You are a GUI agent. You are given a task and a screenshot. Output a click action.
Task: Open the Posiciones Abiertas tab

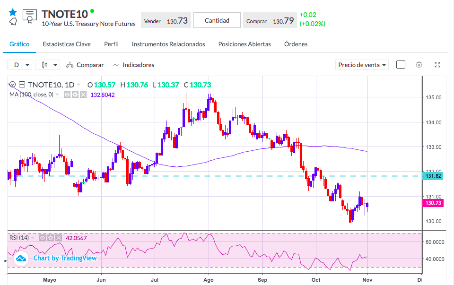click(244, 44)
